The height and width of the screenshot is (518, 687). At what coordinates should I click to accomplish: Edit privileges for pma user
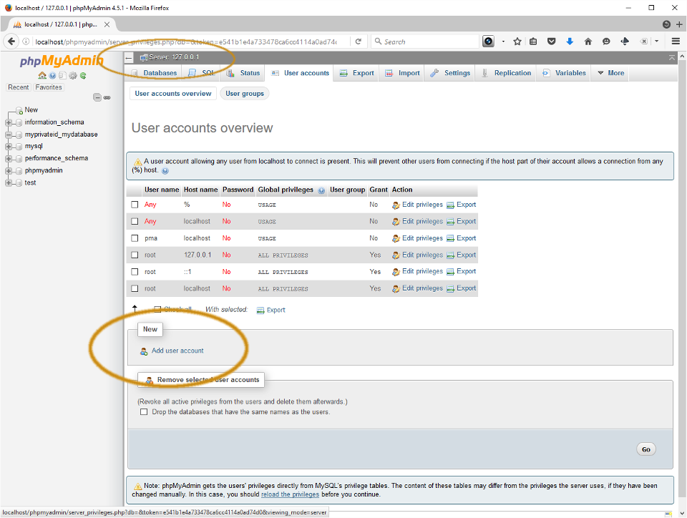[417, 238]
